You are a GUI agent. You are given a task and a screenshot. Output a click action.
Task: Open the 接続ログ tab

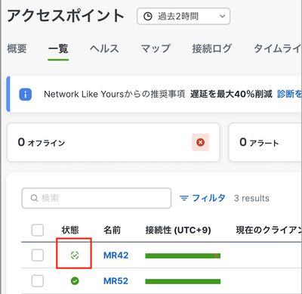(x=212, y=48)
